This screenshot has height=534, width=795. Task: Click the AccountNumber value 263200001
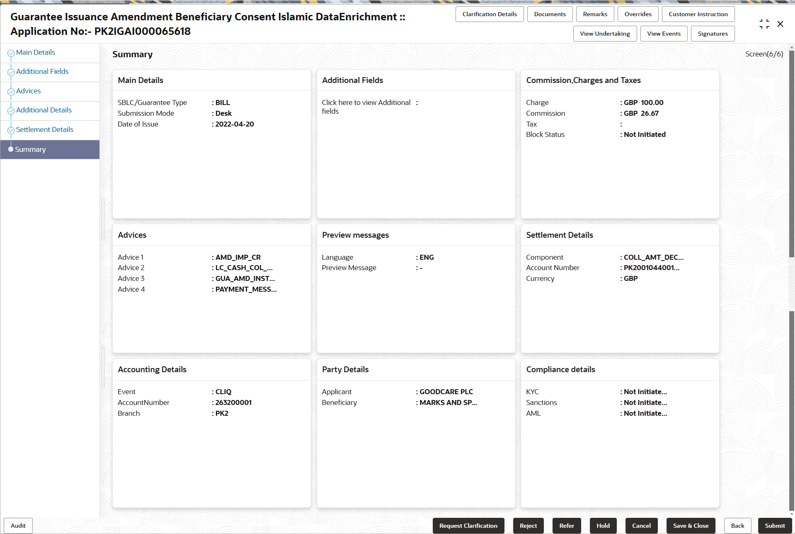(x=233, y=402)
